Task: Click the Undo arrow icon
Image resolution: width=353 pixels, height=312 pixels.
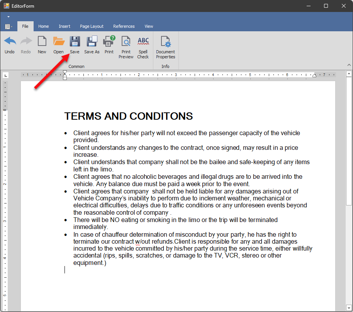Action: 10,41
